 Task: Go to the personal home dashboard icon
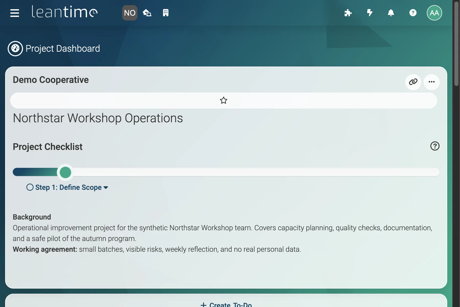pyautogui.click(x=147, y=13)
